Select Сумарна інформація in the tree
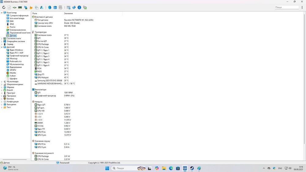 pyautogui.click(x=19, y=15)
